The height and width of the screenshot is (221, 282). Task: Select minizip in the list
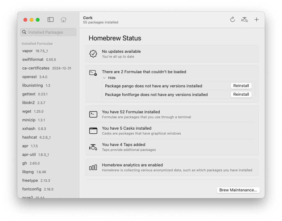point(48,120)
